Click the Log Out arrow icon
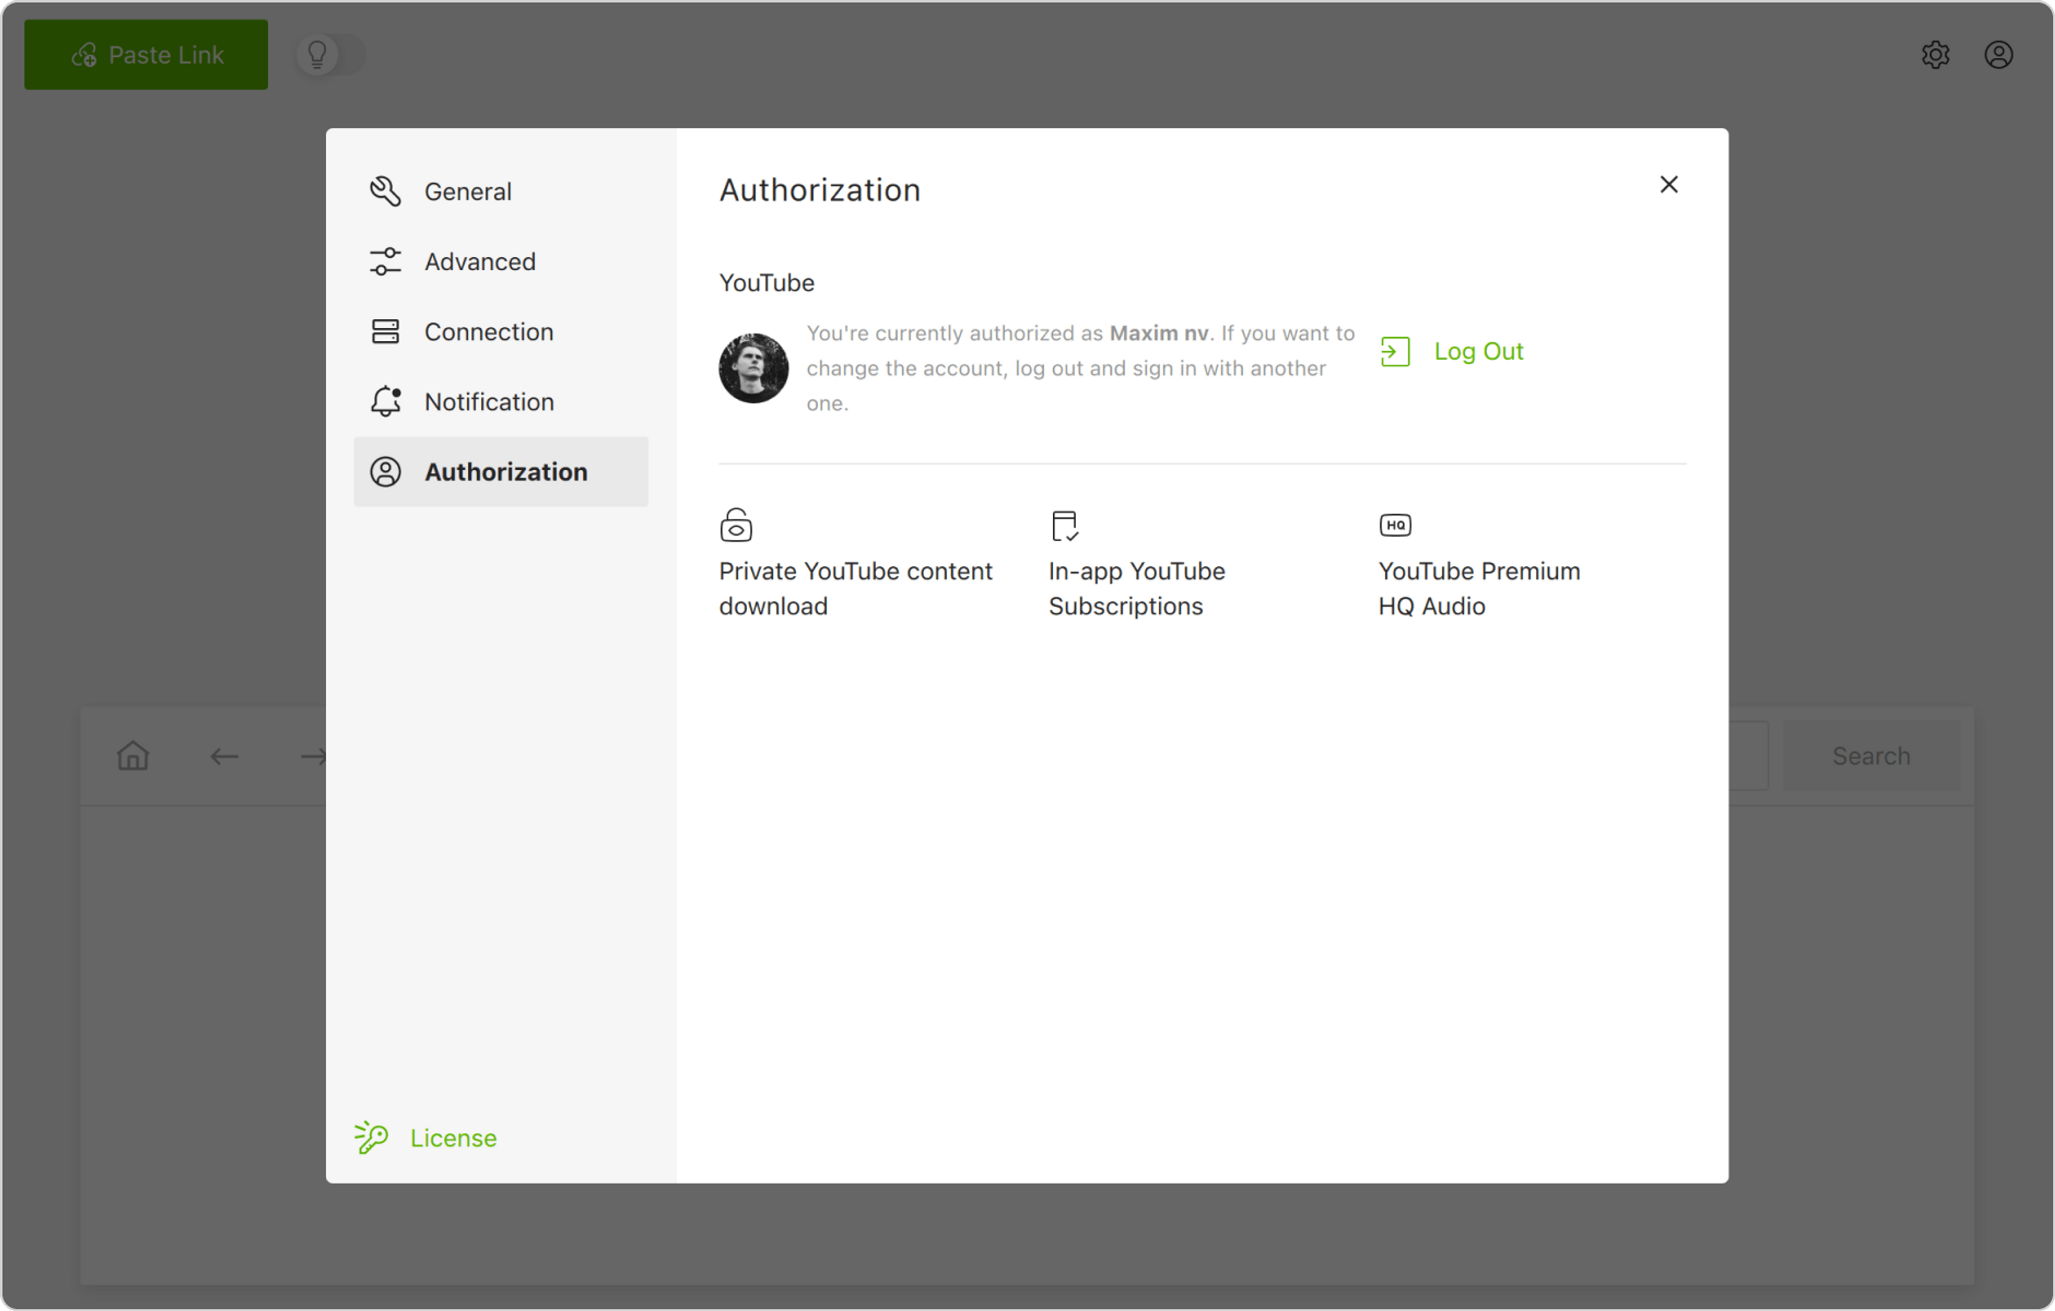Screen dimensions: 2055x1311 (x=1395, y=351)
